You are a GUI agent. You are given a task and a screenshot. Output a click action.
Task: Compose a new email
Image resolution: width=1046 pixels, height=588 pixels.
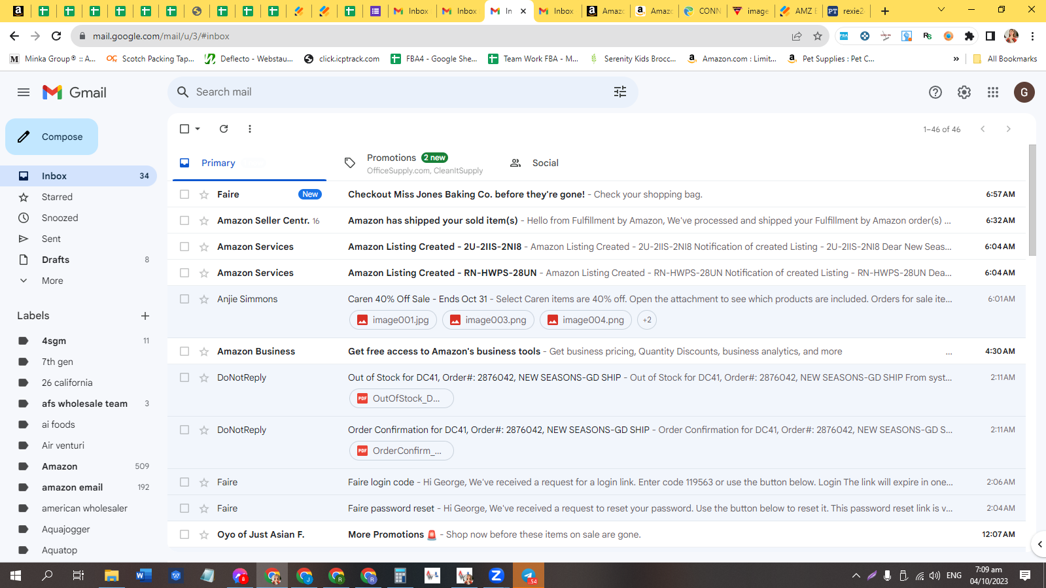(52, 137)
